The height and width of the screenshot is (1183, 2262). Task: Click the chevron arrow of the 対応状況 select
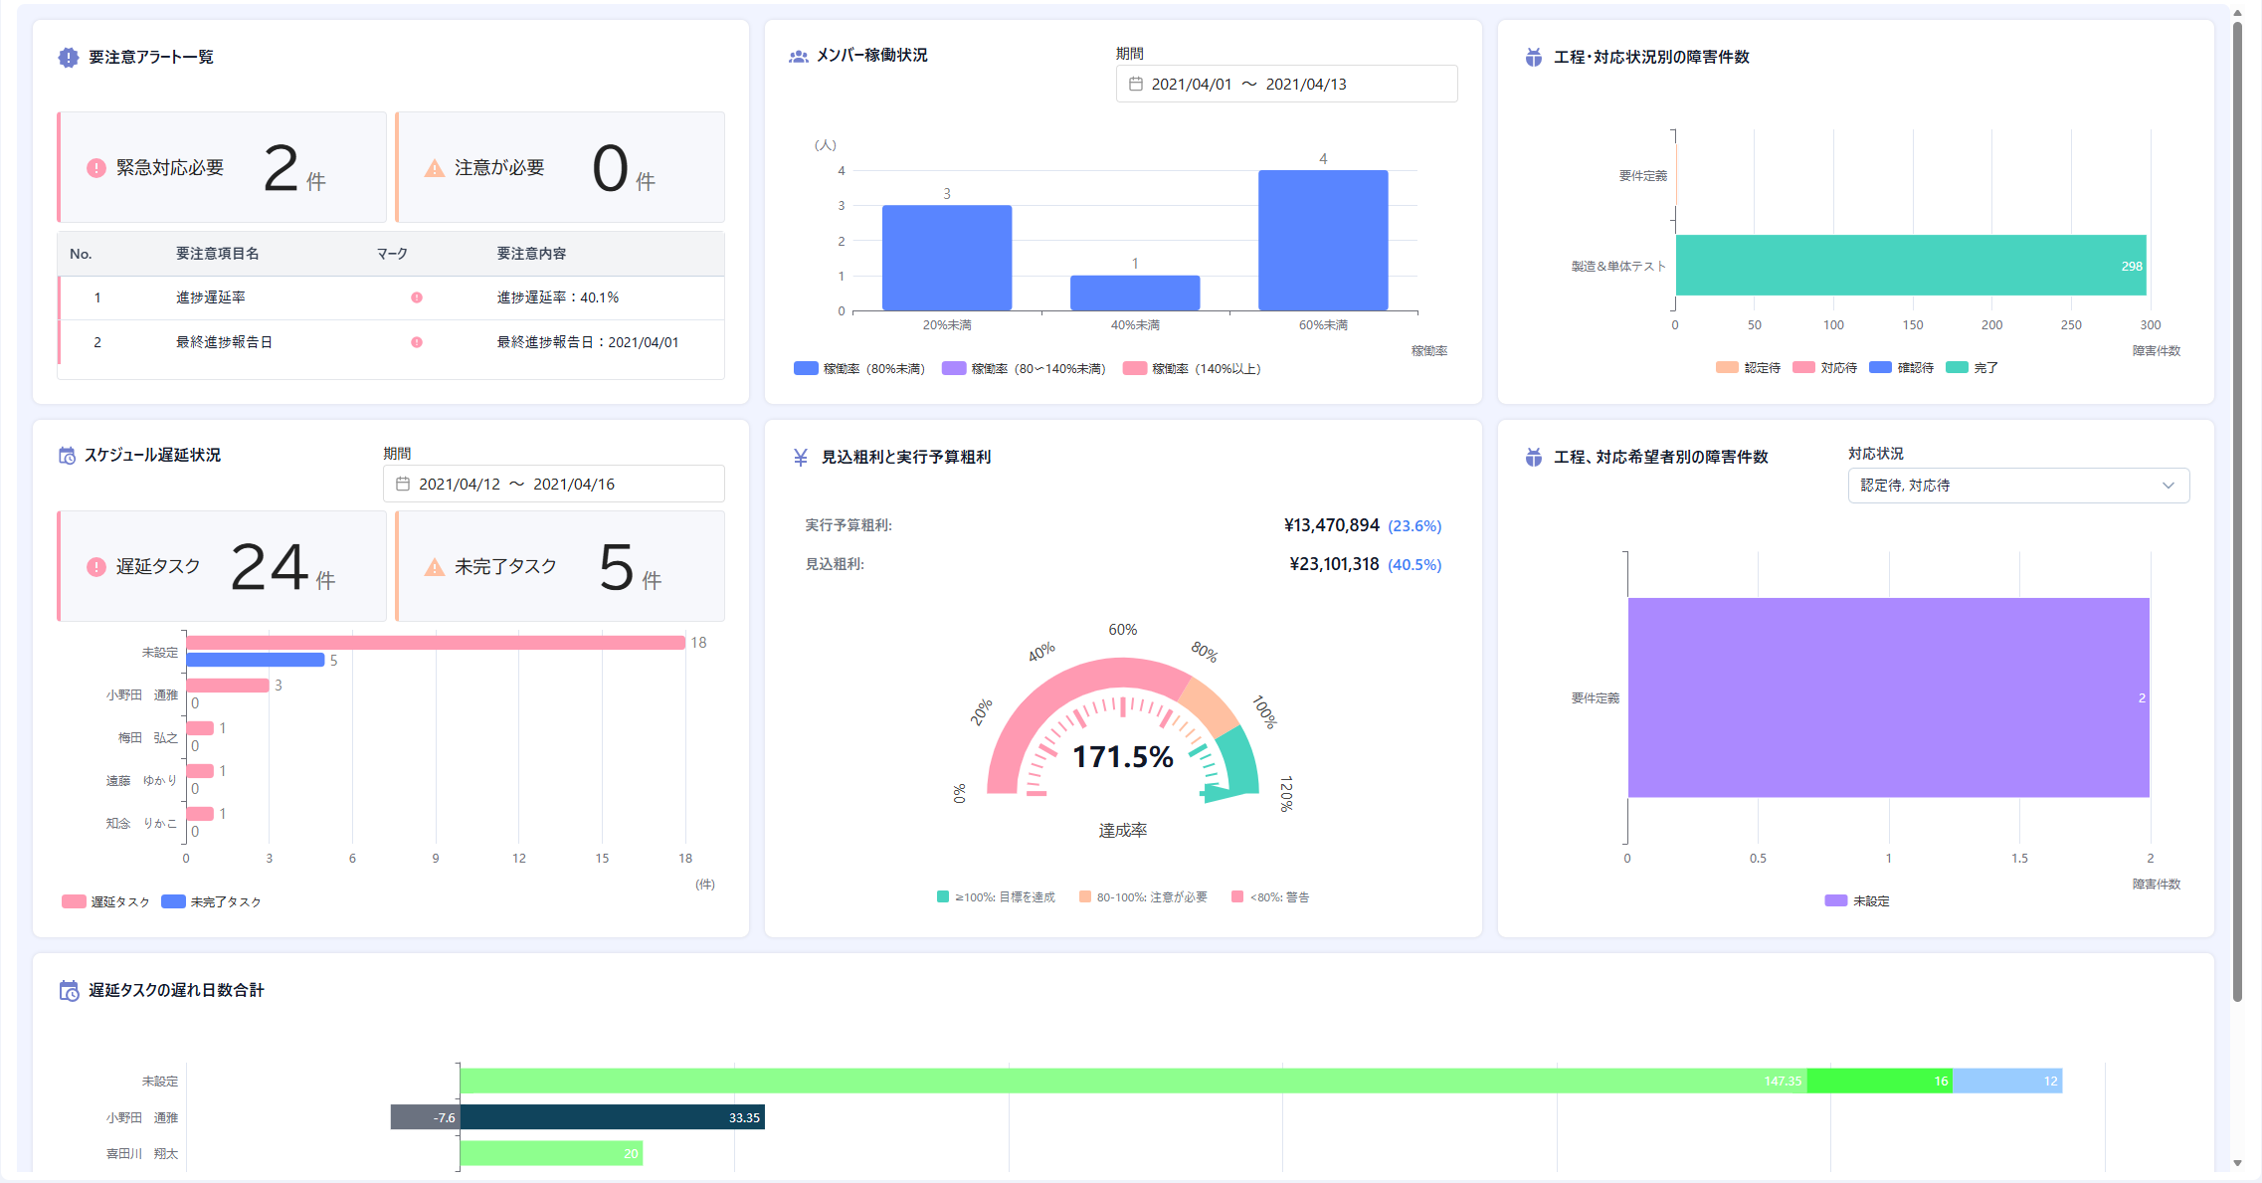(x=2168, y=486)
